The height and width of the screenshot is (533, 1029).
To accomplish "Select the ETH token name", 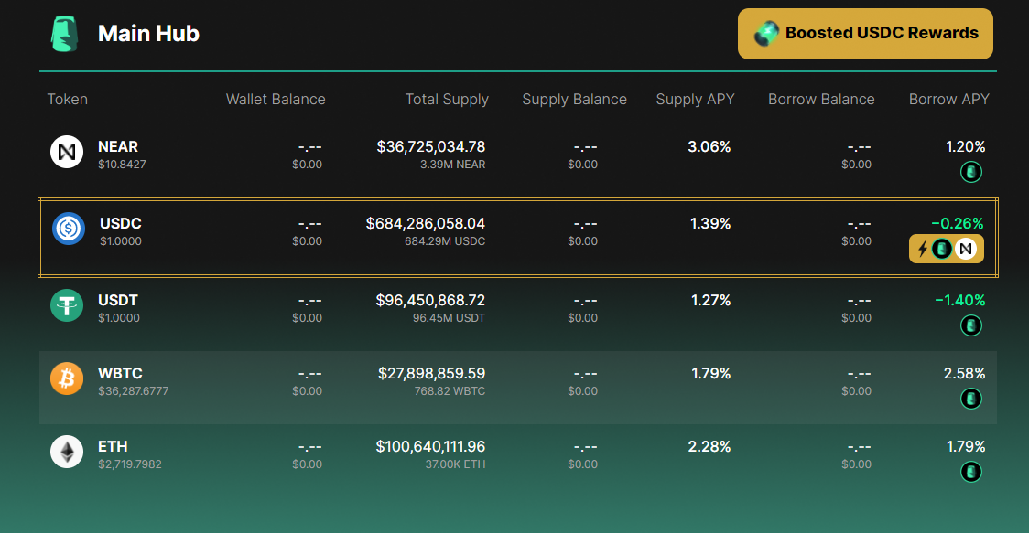I will [x=113, y=446].
